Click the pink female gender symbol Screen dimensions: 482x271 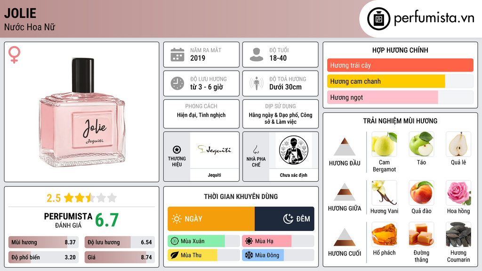pyautogui.click(x=14, y=55)
